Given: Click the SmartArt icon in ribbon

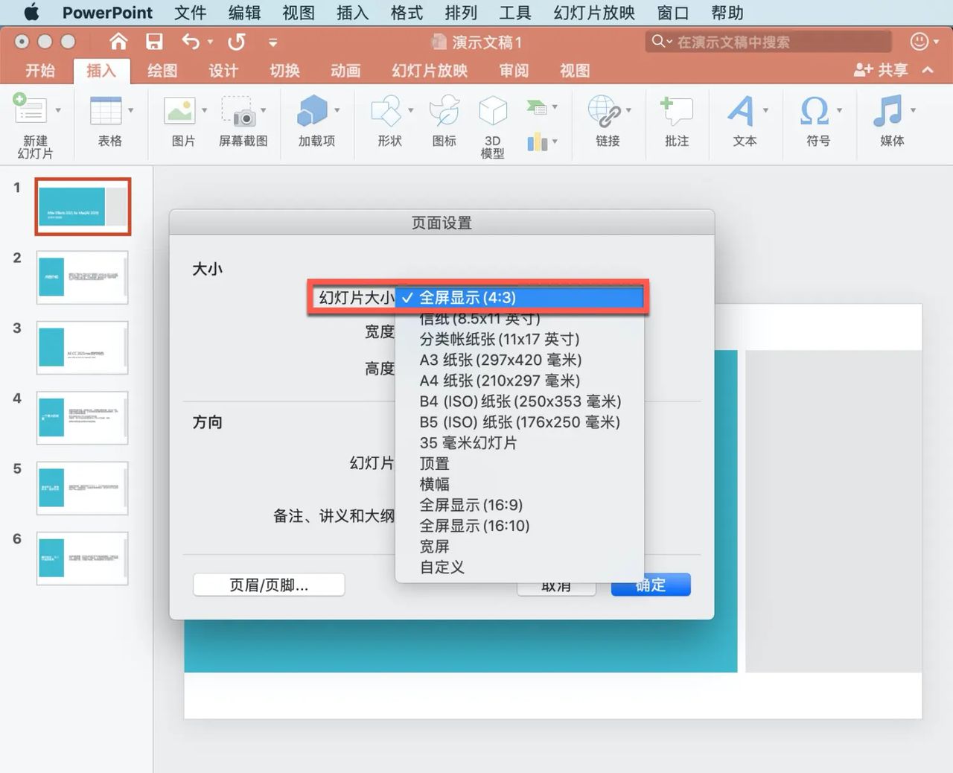Looking at the screenshot, I should (x=537, y=106).
